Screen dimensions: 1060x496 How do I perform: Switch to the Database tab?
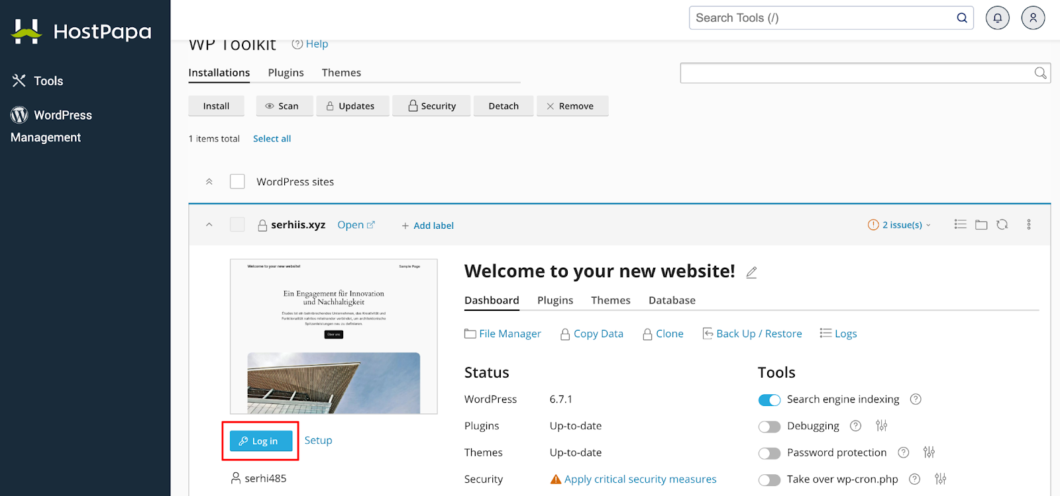click(672, 300)
